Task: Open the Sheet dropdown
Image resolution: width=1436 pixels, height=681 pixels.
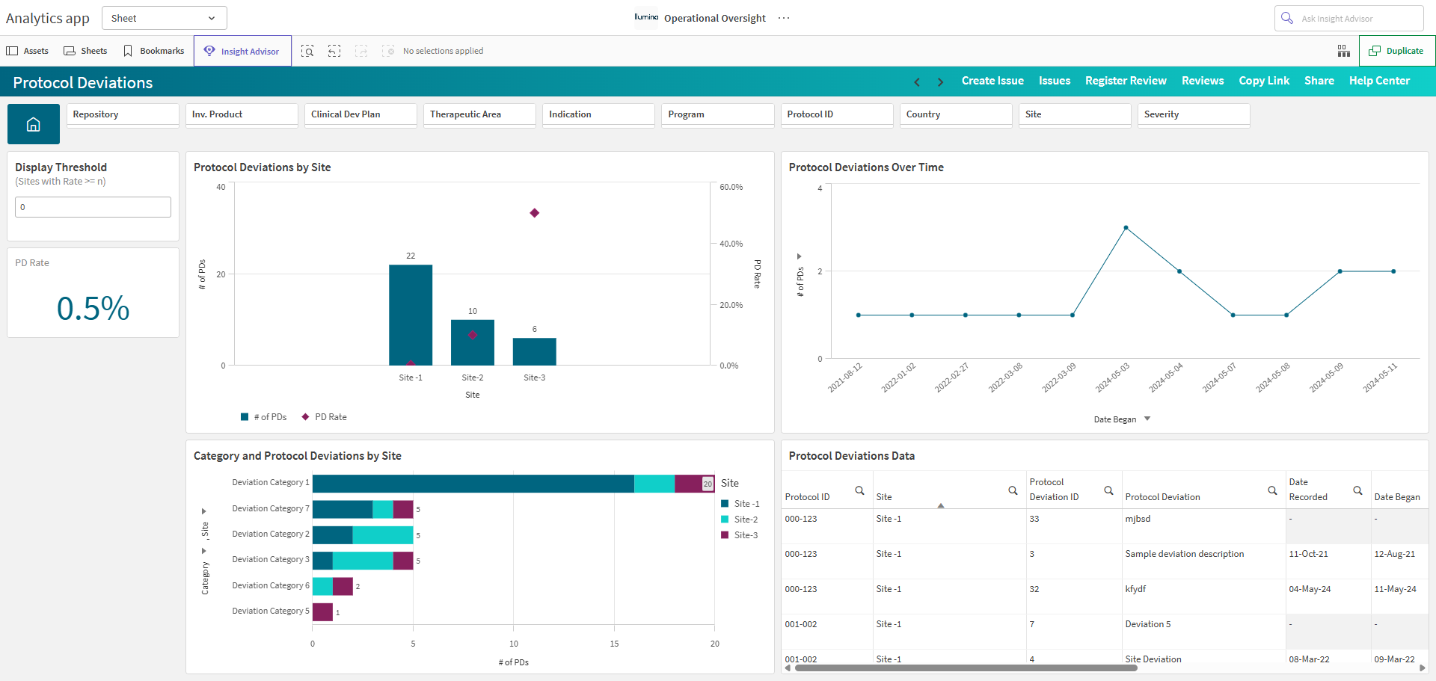Action: tap(164, 18)
